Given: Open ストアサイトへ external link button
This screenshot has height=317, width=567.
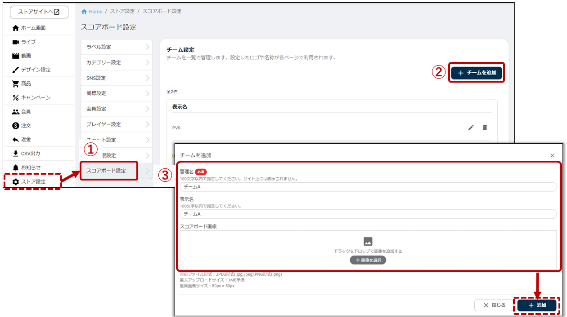Looking at the screenshot, I should pyautogui.click(x=39, y=12).
